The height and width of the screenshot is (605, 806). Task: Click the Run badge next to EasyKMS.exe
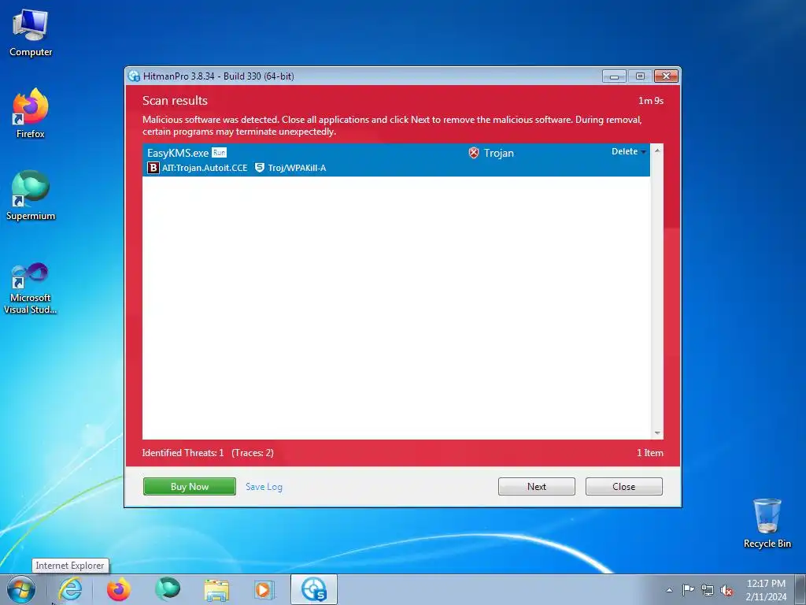tap(219, 153)
